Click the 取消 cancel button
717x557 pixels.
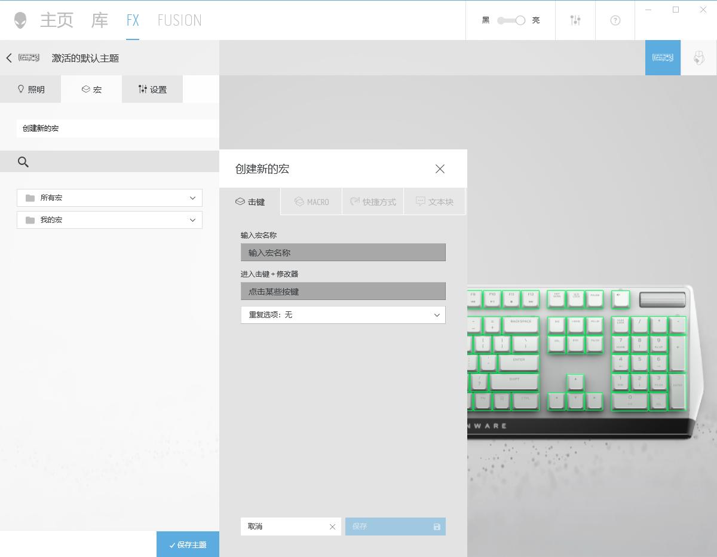tap(291, 527)
